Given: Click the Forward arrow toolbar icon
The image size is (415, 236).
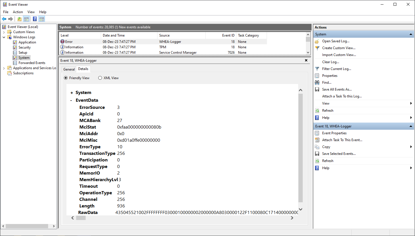Looking at the screenshot, I should point(11,19).
